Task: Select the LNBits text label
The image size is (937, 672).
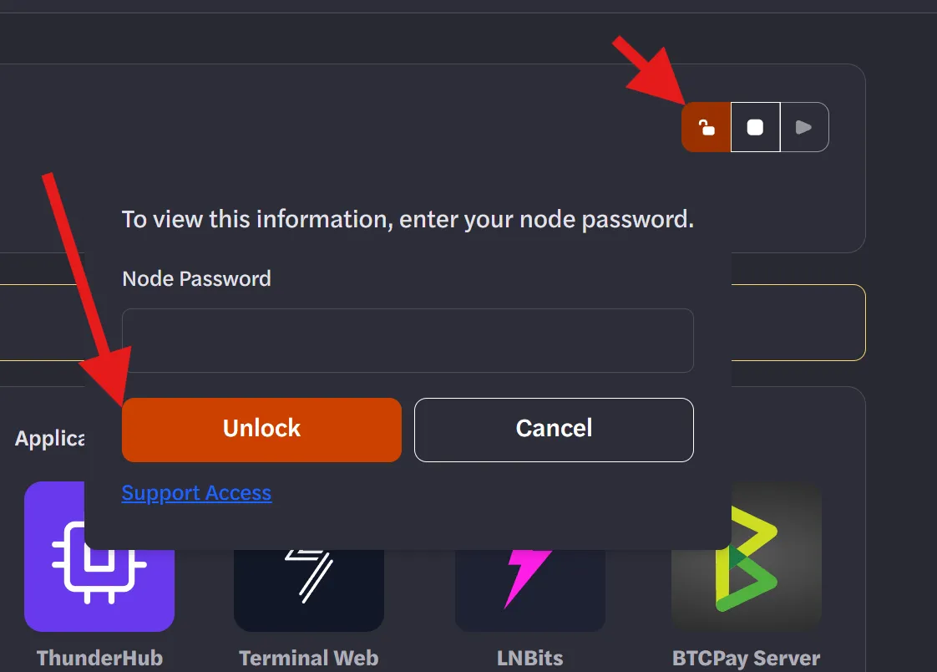Action: [x=530, y=659]
